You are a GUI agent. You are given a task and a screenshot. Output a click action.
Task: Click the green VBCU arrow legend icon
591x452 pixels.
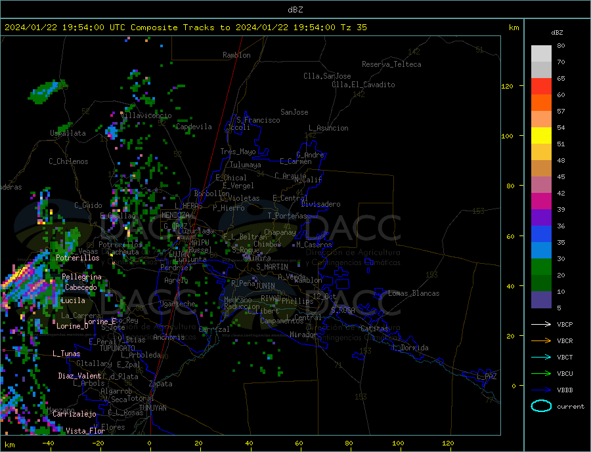541,374
